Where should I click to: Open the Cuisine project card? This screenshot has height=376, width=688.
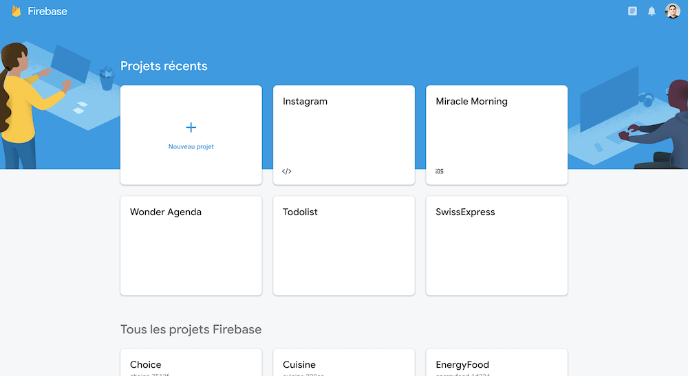coord(343,362)
